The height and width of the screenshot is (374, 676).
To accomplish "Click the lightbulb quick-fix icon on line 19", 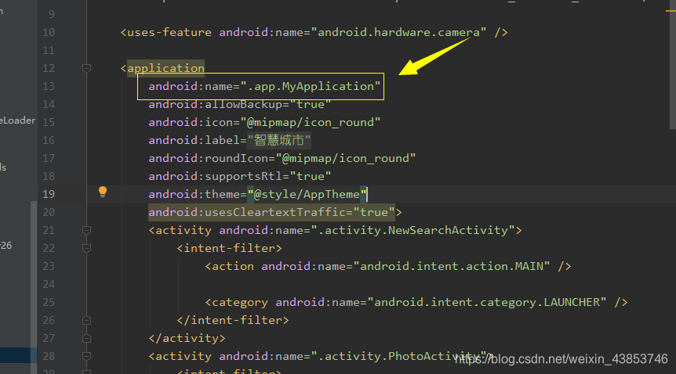I will (103, 192).
